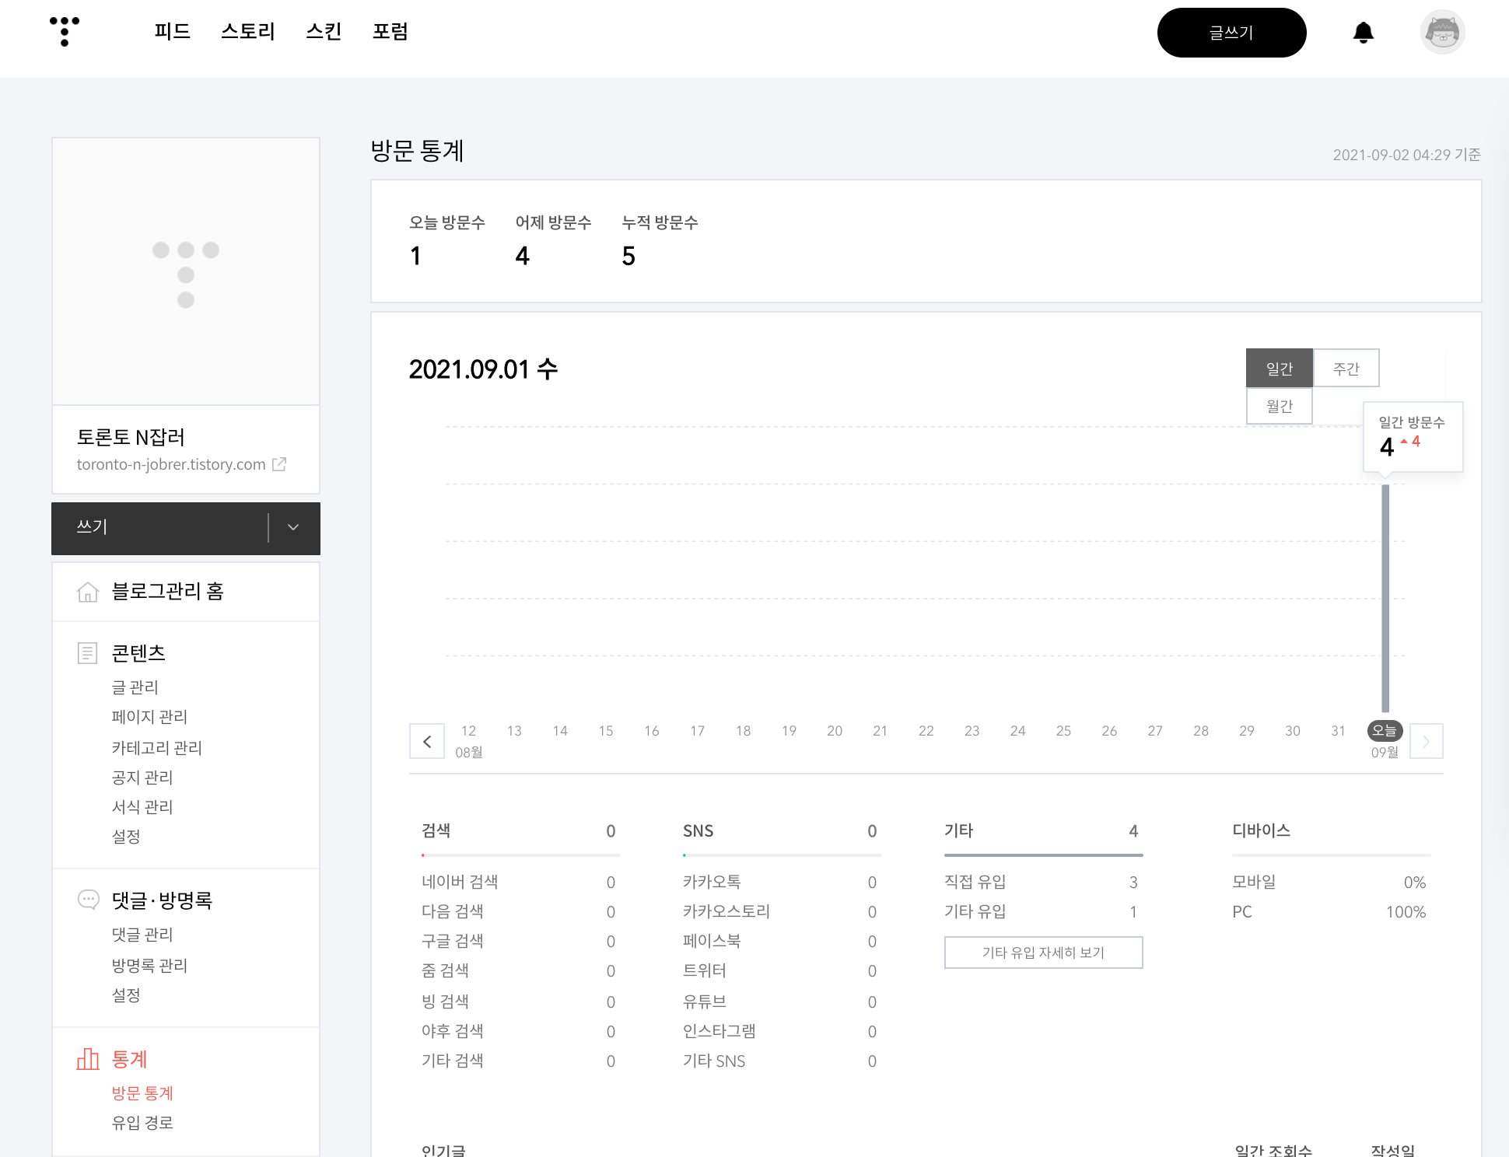Select date 25 on chart timeline
This screenshot has height=1157, width=1509.
[x=1063, y=731]
